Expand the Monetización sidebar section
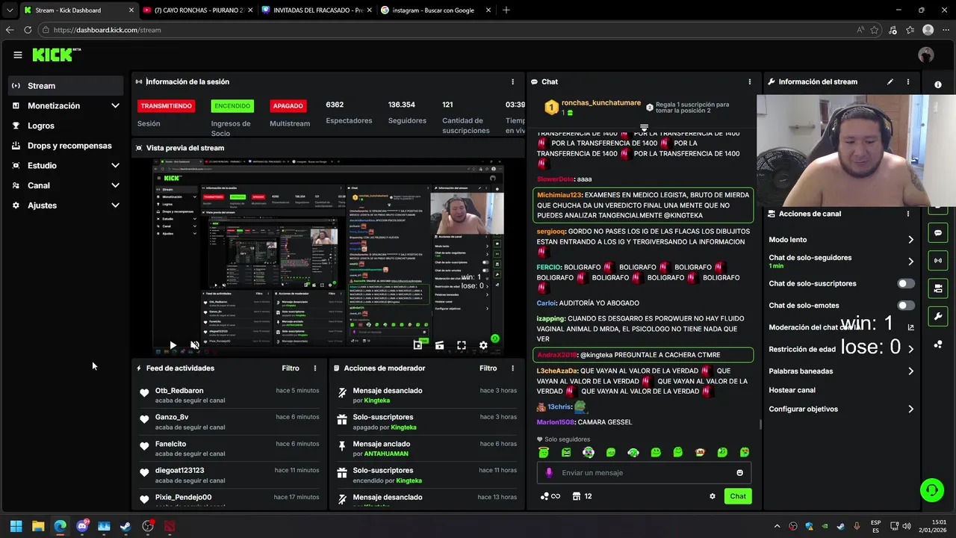The width and height of the screenshot is (956, 538). 66,106
